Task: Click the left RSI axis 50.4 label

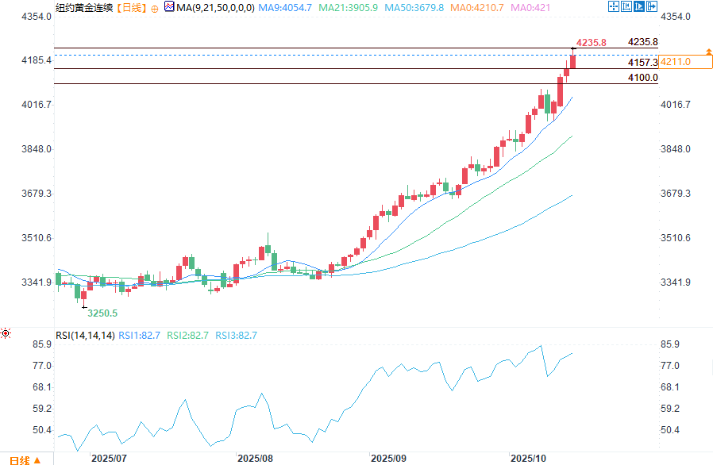Action: click(42, 430)
